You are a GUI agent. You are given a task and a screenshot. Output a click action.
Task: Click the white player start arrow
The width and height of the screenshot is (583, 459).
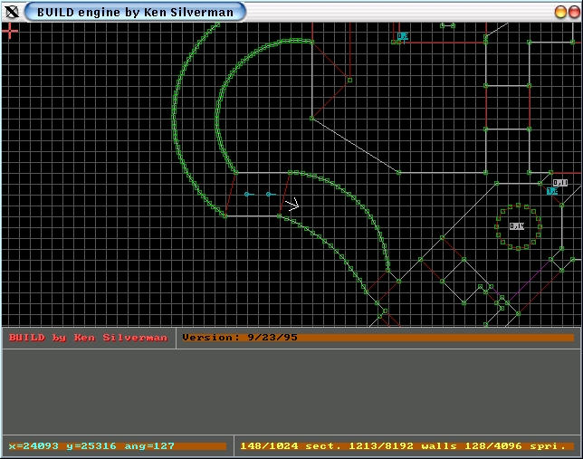tap(292, 205)
